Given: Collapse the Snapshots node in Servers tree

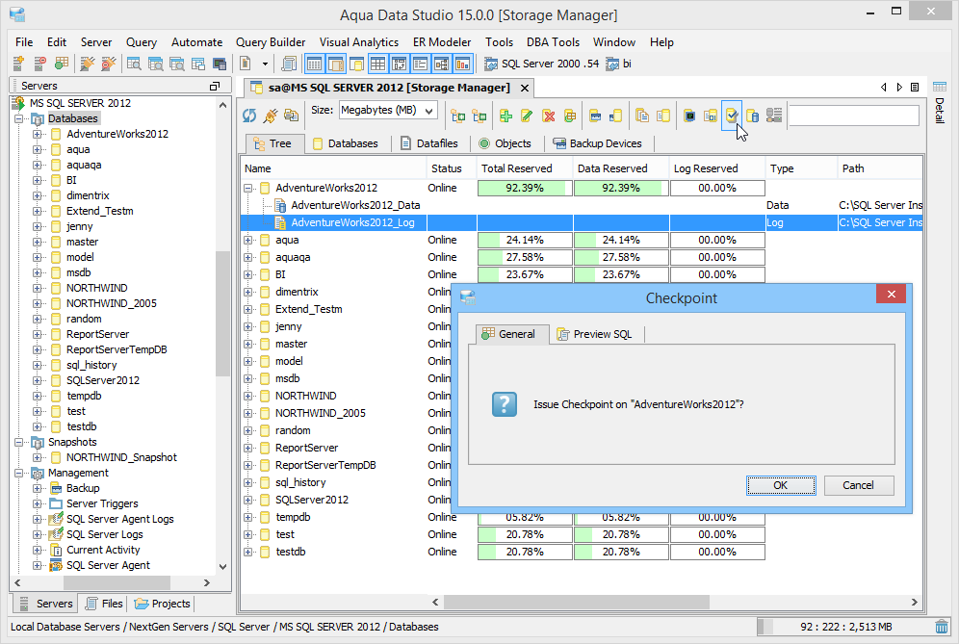Looking at the screenshot, I should pos(19,442).
